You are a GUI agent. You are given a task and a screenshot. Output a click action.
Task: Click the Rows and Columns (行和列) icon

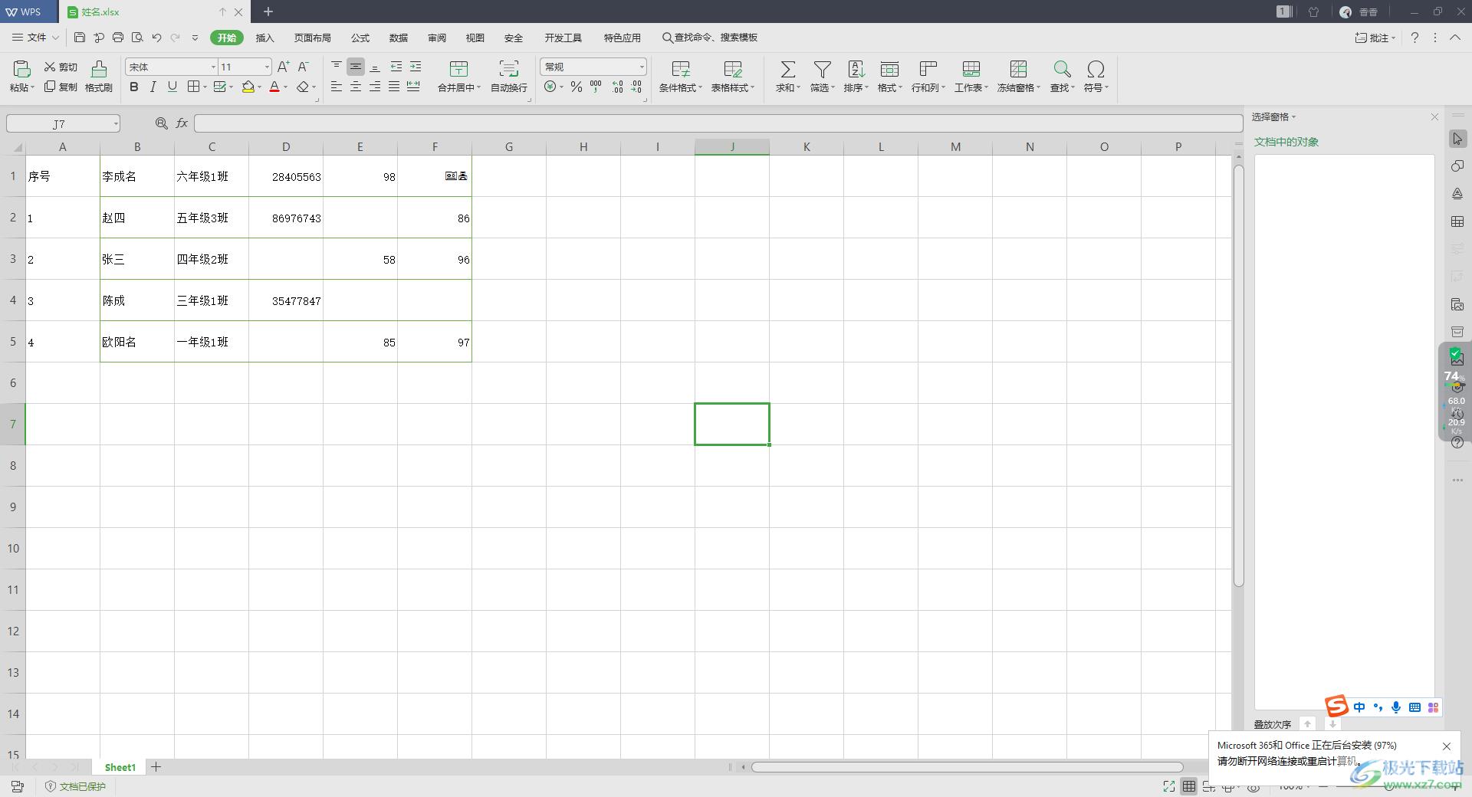click(x=928, y=69)
